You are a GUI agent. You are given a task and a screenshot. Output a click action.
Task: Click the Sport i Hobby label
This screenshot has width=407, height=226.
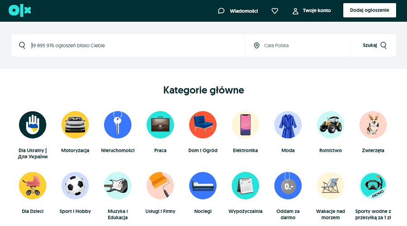(x=75, y=212)
